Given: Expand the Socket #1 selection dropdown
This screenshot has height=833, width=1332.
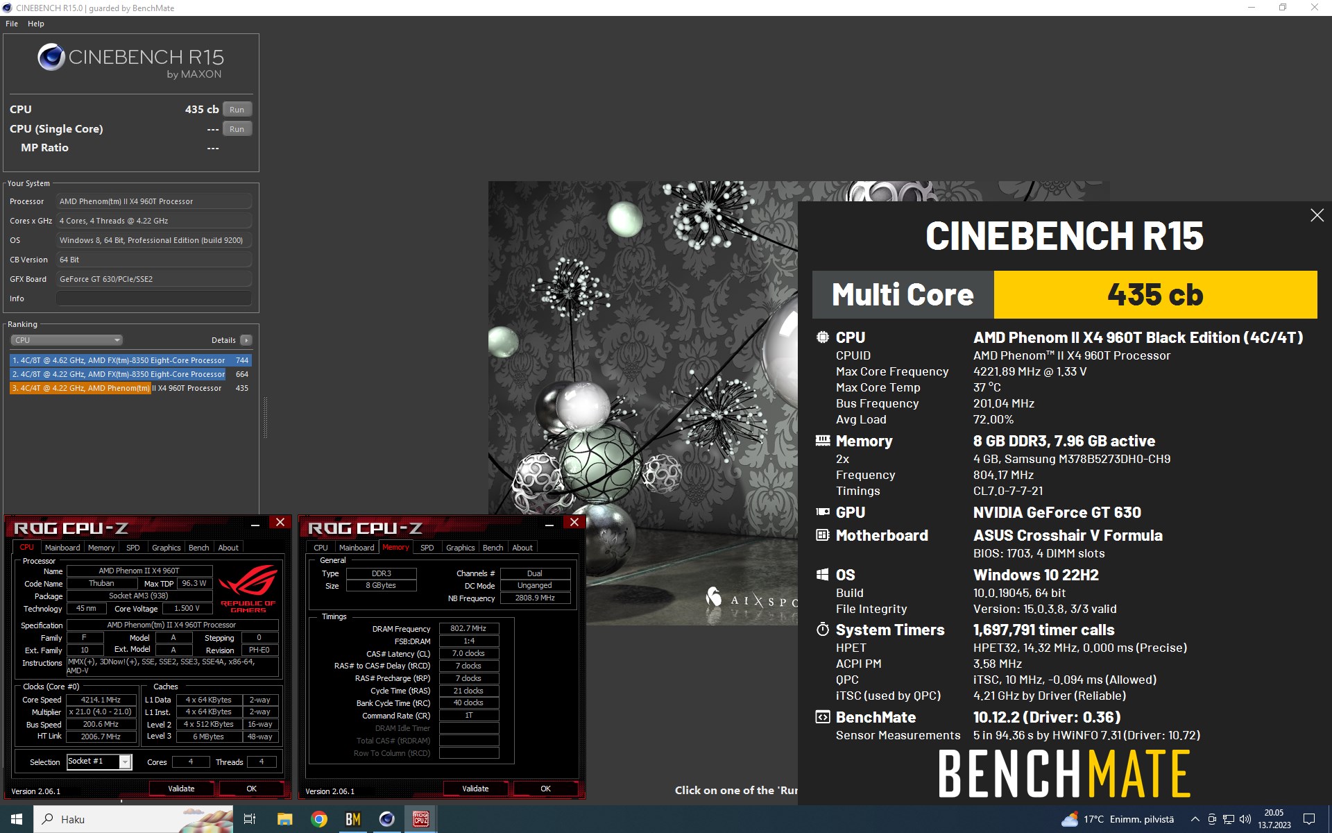Looking at the screenshot, I should [x=125, y=762].
